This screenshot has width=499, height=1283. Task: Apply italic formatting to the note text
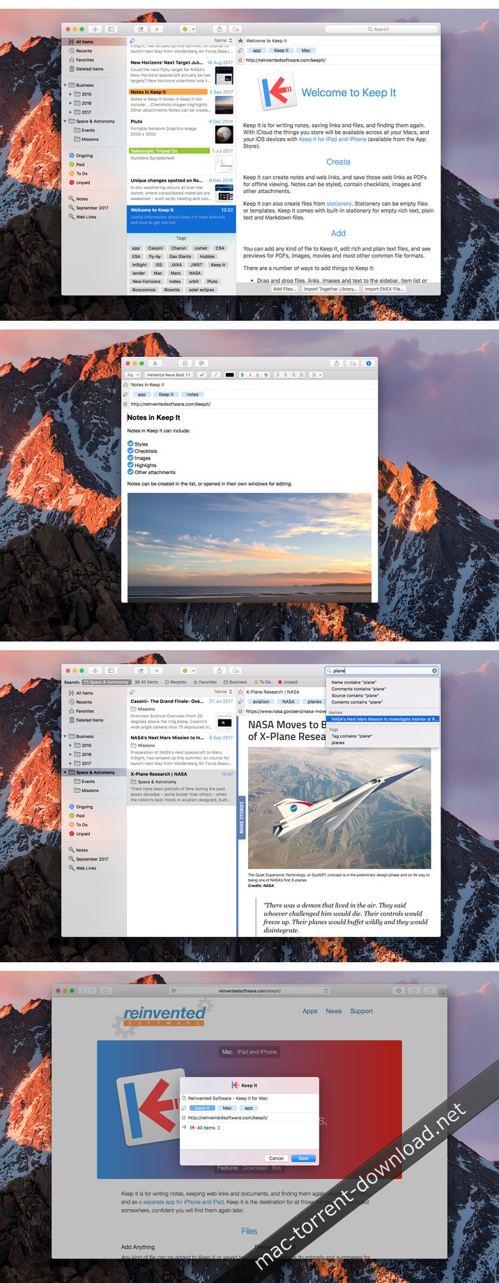pyautogui.click(x=249, y=375)
